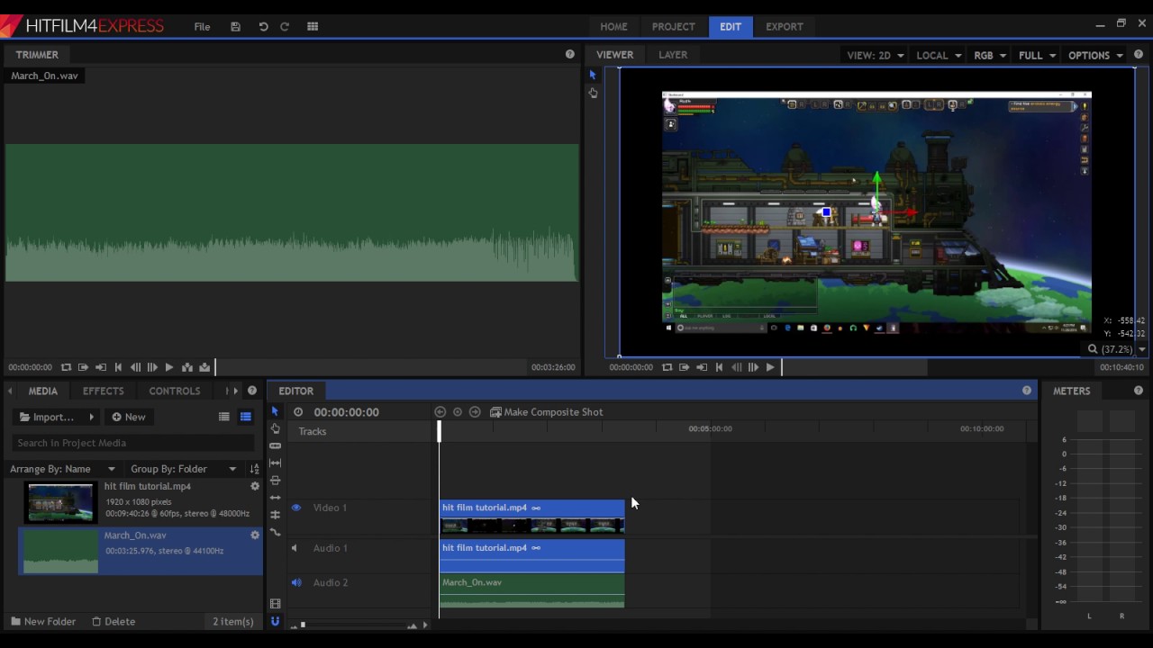Step back one frame in Trimmer
Screen dimensions: 1153x648
[x=135, y=367]
